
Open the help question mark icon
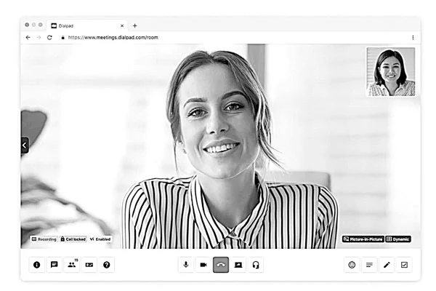click(107, 265)
